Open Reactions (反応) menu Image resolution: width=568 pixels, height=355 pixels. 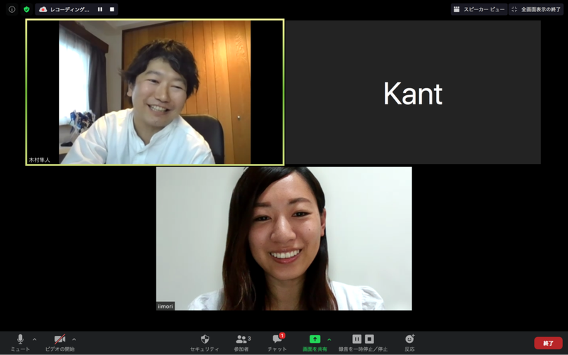(410, 343)
